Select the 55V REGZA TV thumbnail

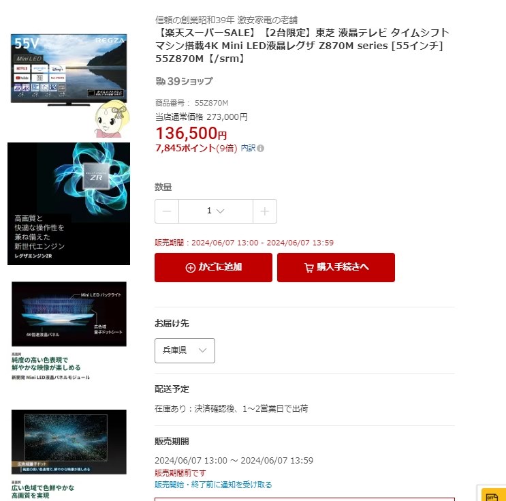point(69,70)
